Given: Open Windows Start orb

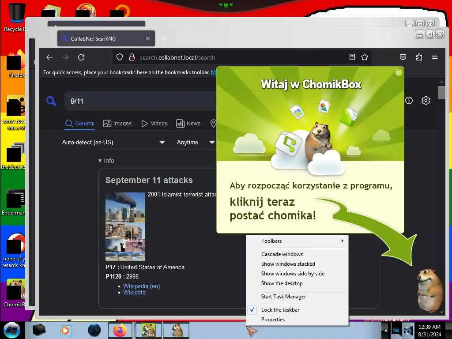Looking at the screenshot, I should tap(11, 330).
